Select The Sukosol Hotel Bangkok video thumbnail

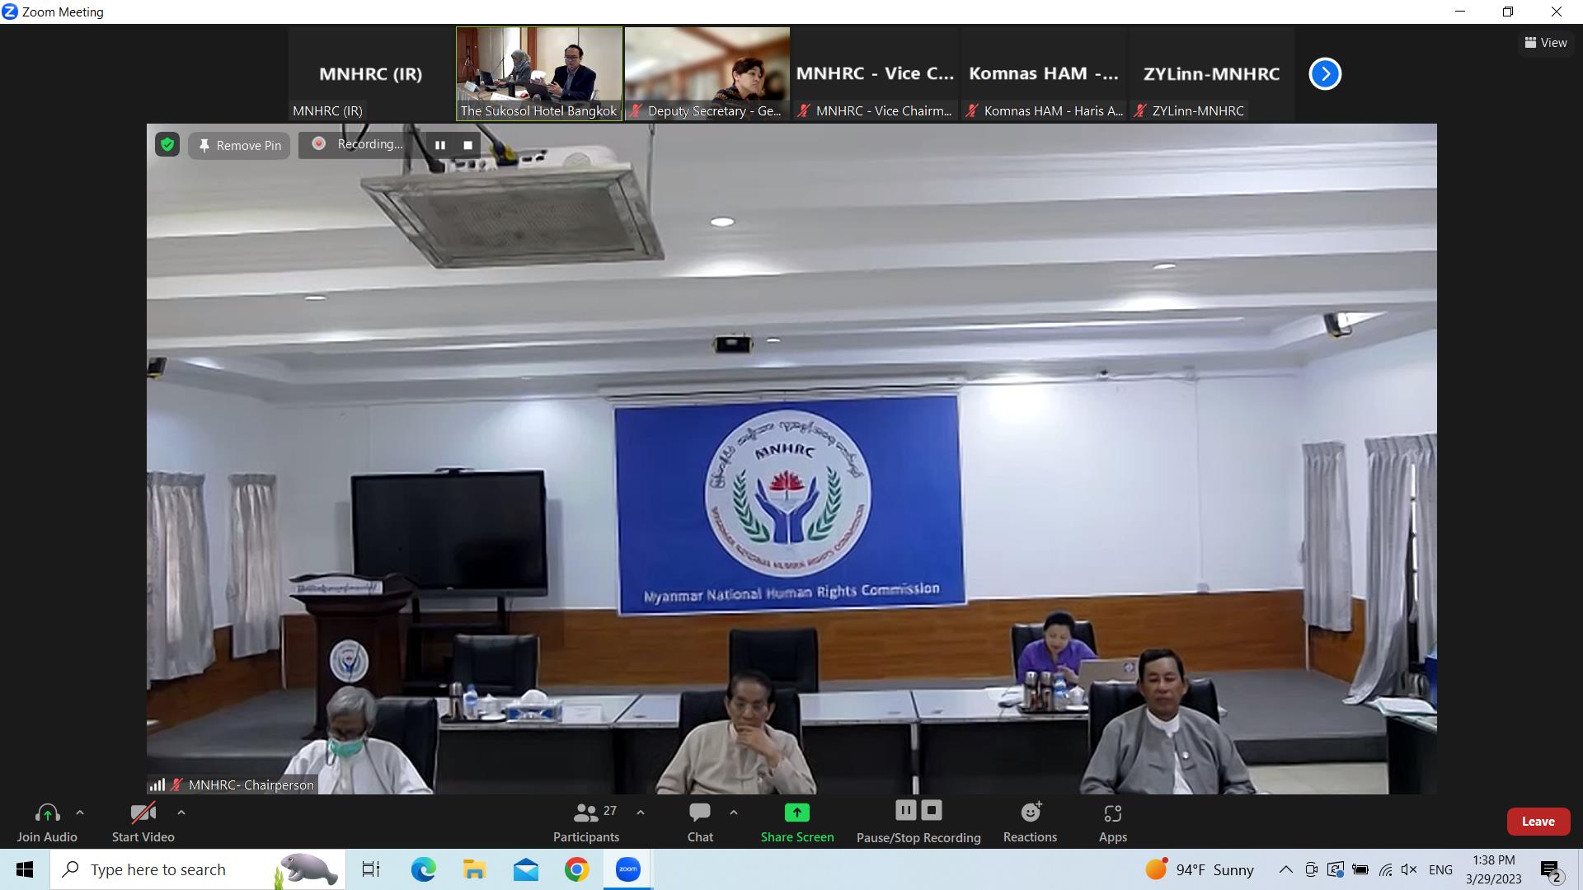pyautogui.click(x=539, y=73)
